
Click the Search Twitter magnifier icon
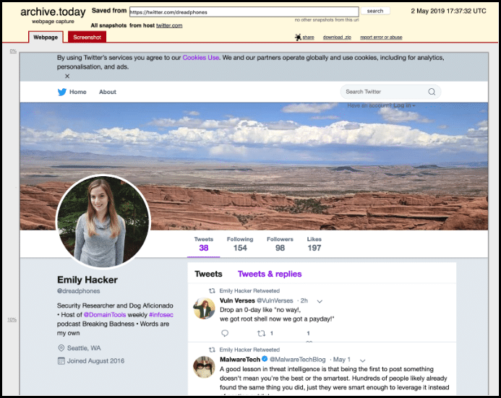click(x=432, y=92)
